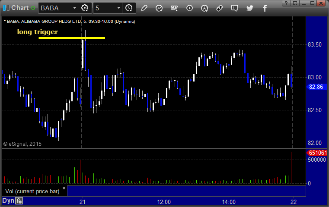This screenshot has height=207, width=329.
Task: Click the 21 date axis label
Action: pyautogui.click(x=83, y=202)
